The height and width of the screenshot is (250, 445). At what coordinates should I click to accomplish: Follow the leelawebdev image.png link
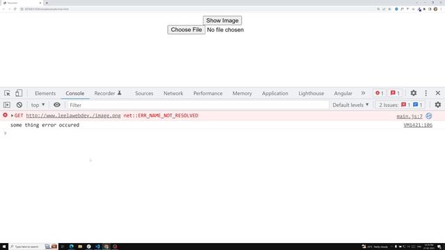coord(73,116)
